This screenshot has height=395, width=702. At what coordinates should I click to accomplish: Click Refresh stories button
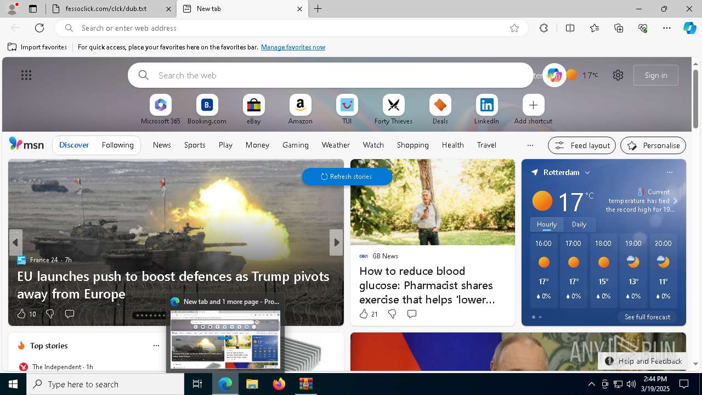[347, 177]
